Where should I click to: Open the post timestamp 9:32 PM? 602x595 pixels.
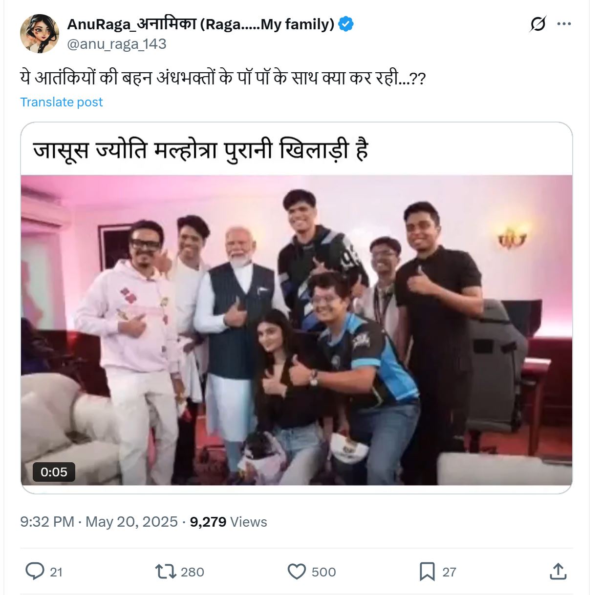[47, 522]
